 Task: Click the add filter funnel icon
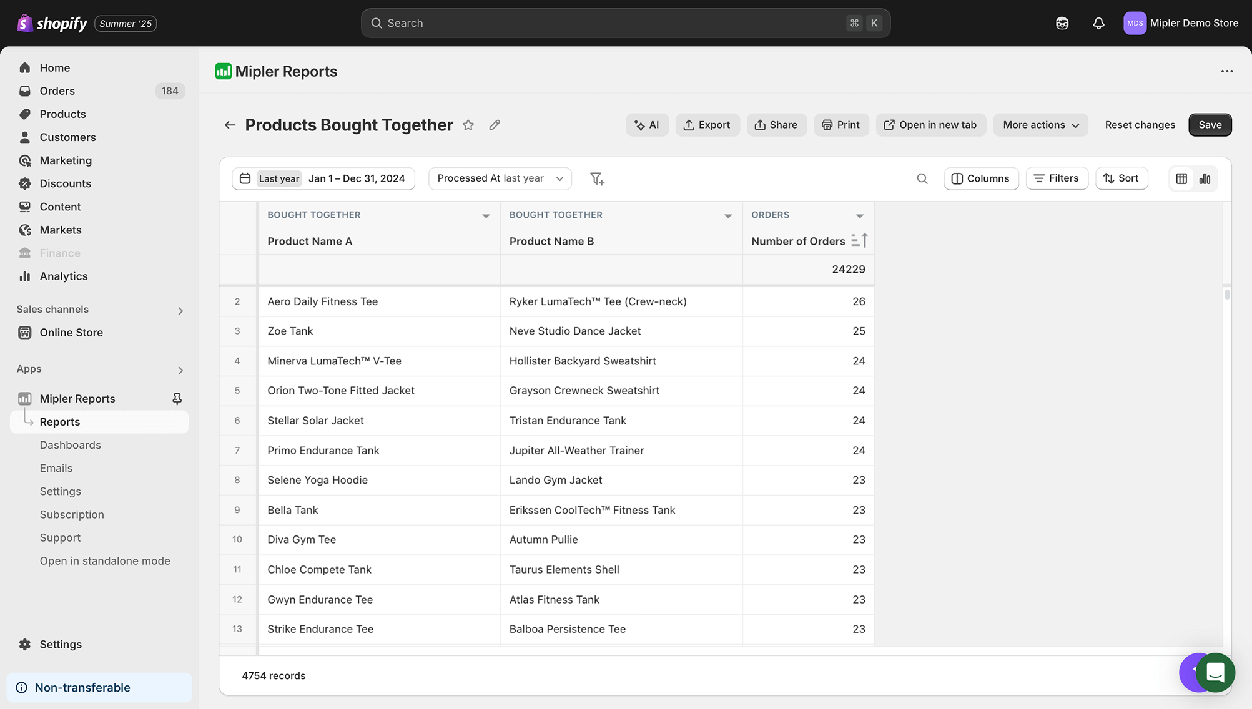tap(597, 179)
